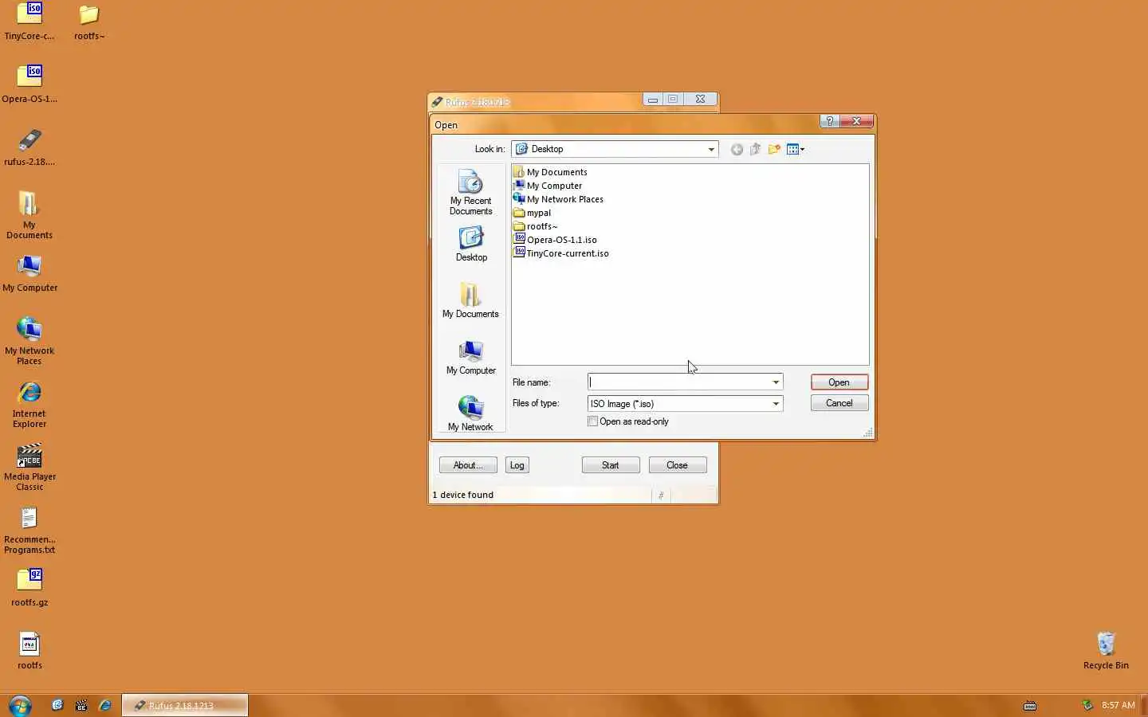Select Internet Explorer desktop icon
Viewport: 1148px width, 717px height.
coord(29,404)
